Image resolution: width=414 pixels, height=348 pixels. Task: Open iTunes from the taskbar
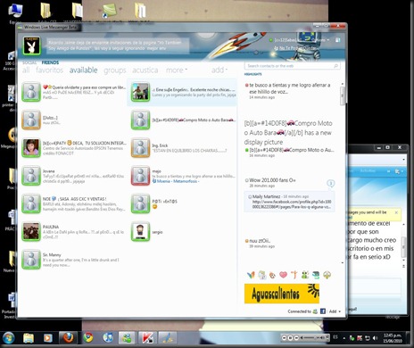coord(108,338)
